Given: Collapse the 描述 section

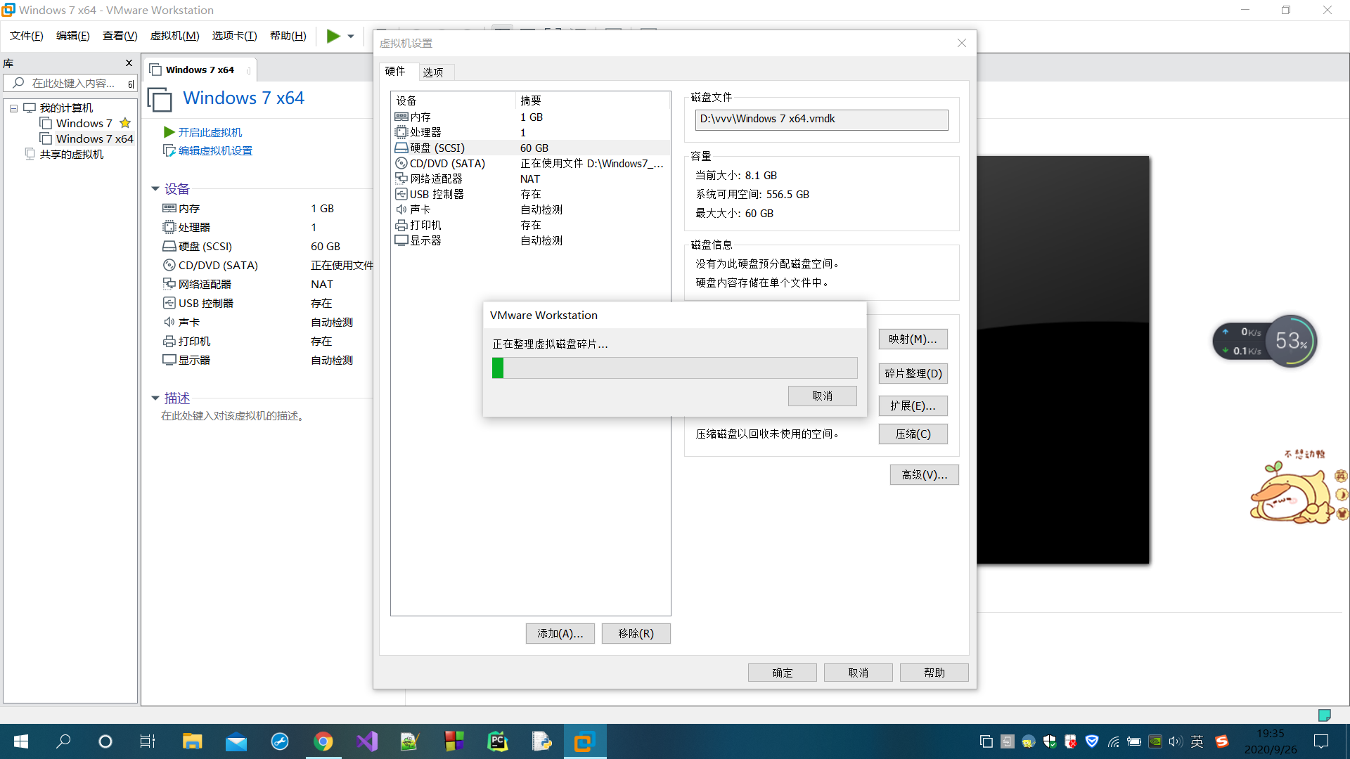Looking at the screenshot, I should [x=155, y=398].
